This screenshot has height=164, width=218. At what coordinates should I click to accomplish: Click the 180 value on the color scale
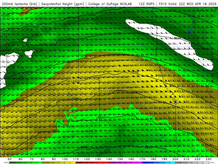point(153,159)
